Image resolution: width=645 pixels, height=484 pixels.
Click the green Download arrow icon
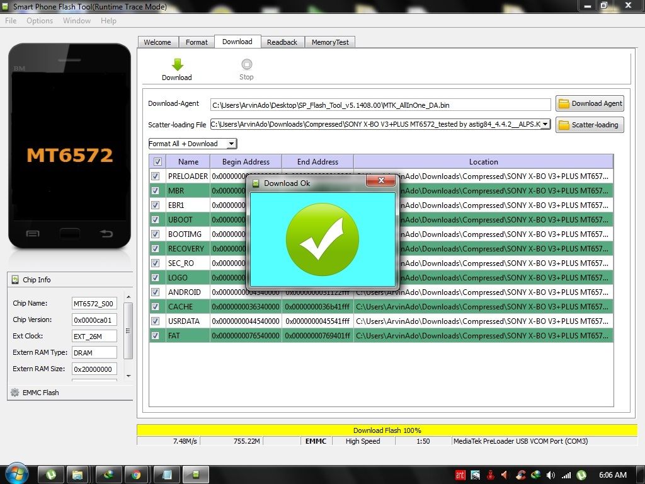click(177, 64)
